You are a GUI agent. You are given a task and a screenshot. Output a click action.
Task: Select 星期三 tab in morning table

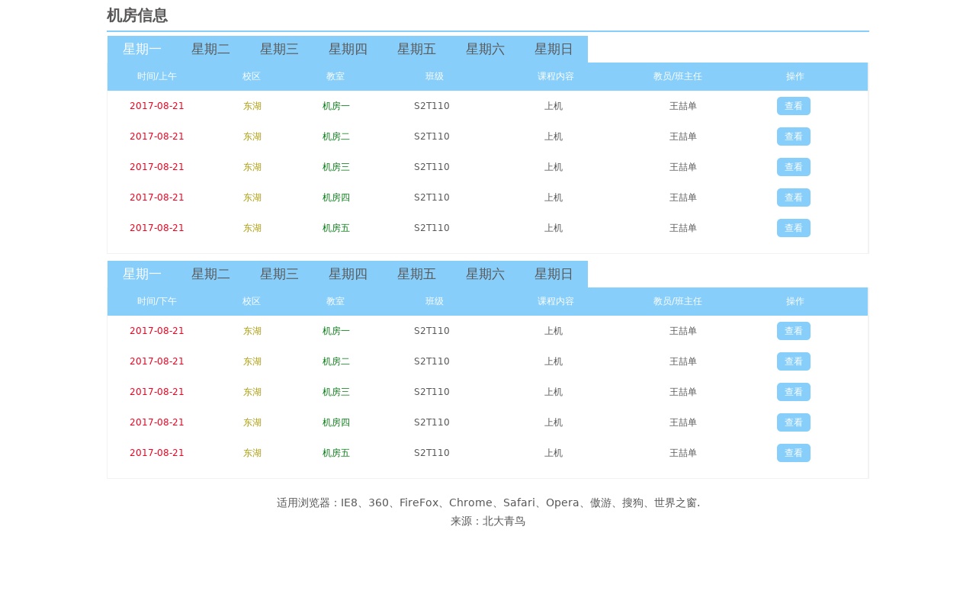(279, 49)
